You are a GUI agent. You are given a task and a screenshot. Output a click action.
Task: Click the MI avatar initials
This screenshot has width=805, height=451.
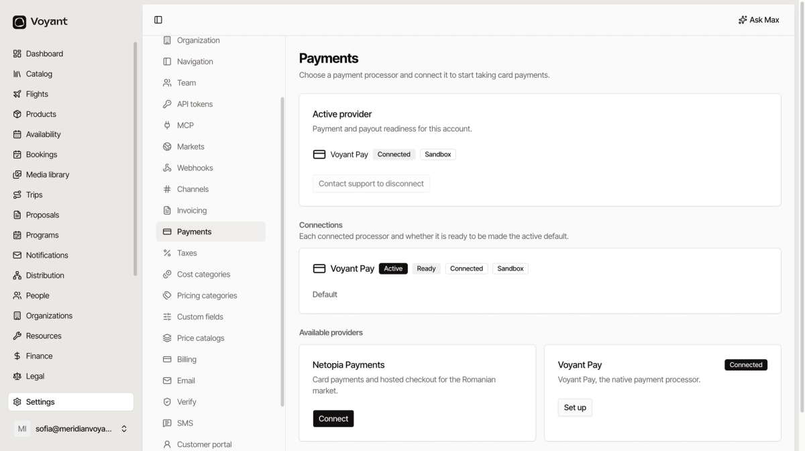[x=22, y=429]
